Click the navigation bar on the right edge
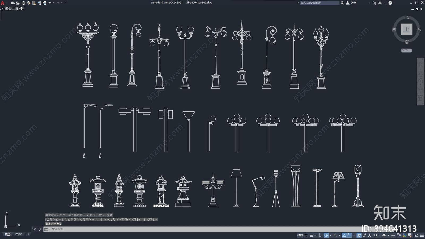The width and height of the screenshot is (425, 239). (420, 81)
